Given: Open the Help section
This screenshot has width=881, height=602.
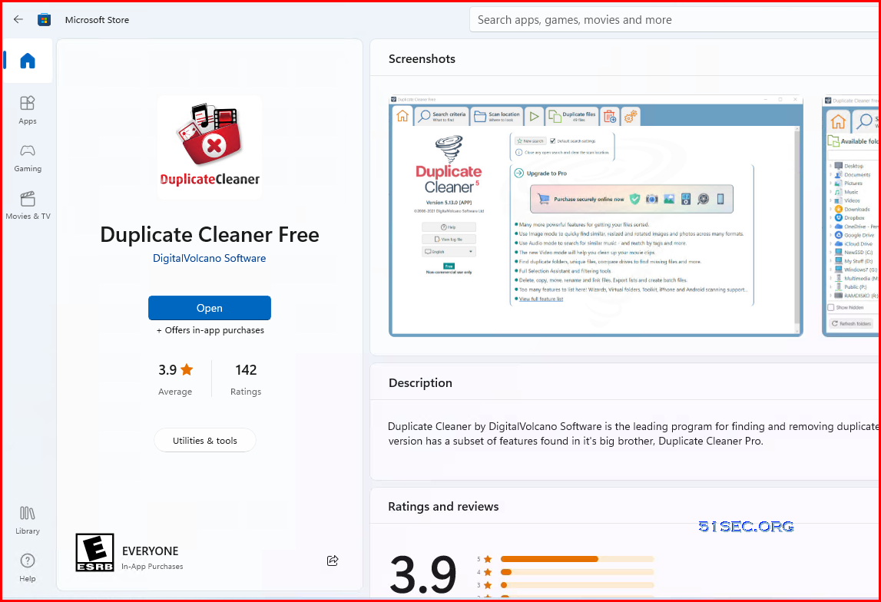Looking at the screenshot, I should pyautogui.click(x=28, y=567).
